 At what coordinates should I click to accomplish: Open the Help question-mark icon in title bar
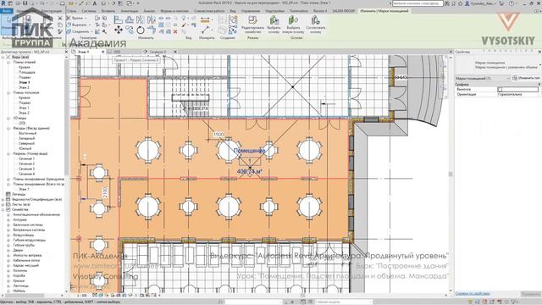click(x=512, y=3)
